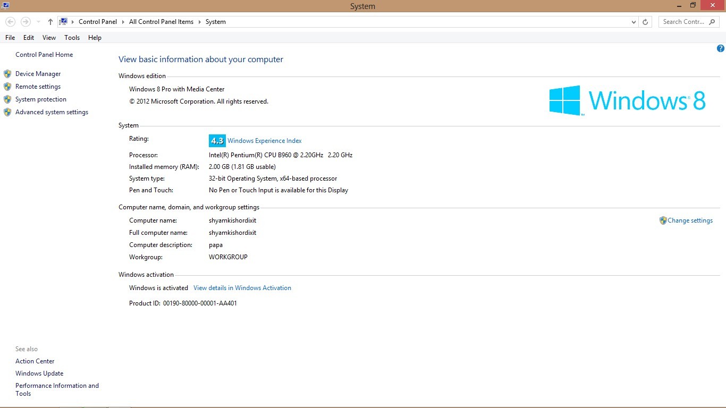Open Remote settings link
726x408 pixels.
(38, 87)
